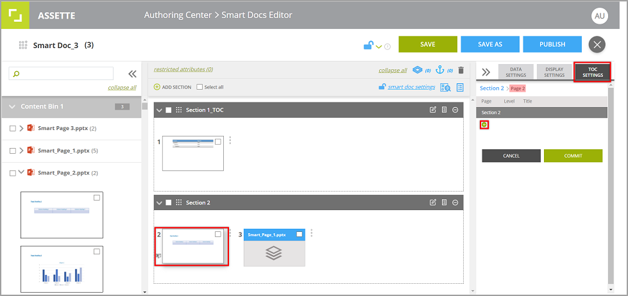Remove Section 2 with minus icon
628x296 pixels.
point(455,202)
